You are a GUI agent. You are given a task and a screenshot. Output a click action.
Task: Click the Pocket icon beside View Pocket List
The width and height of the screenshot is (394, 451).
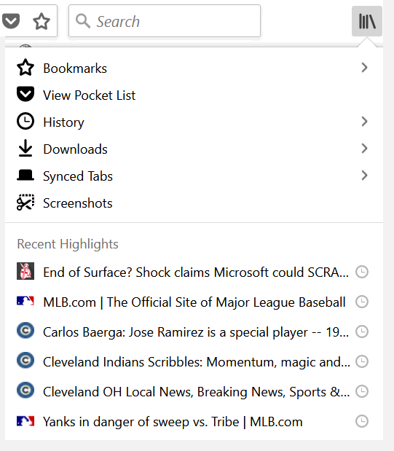tap(25, 94)
